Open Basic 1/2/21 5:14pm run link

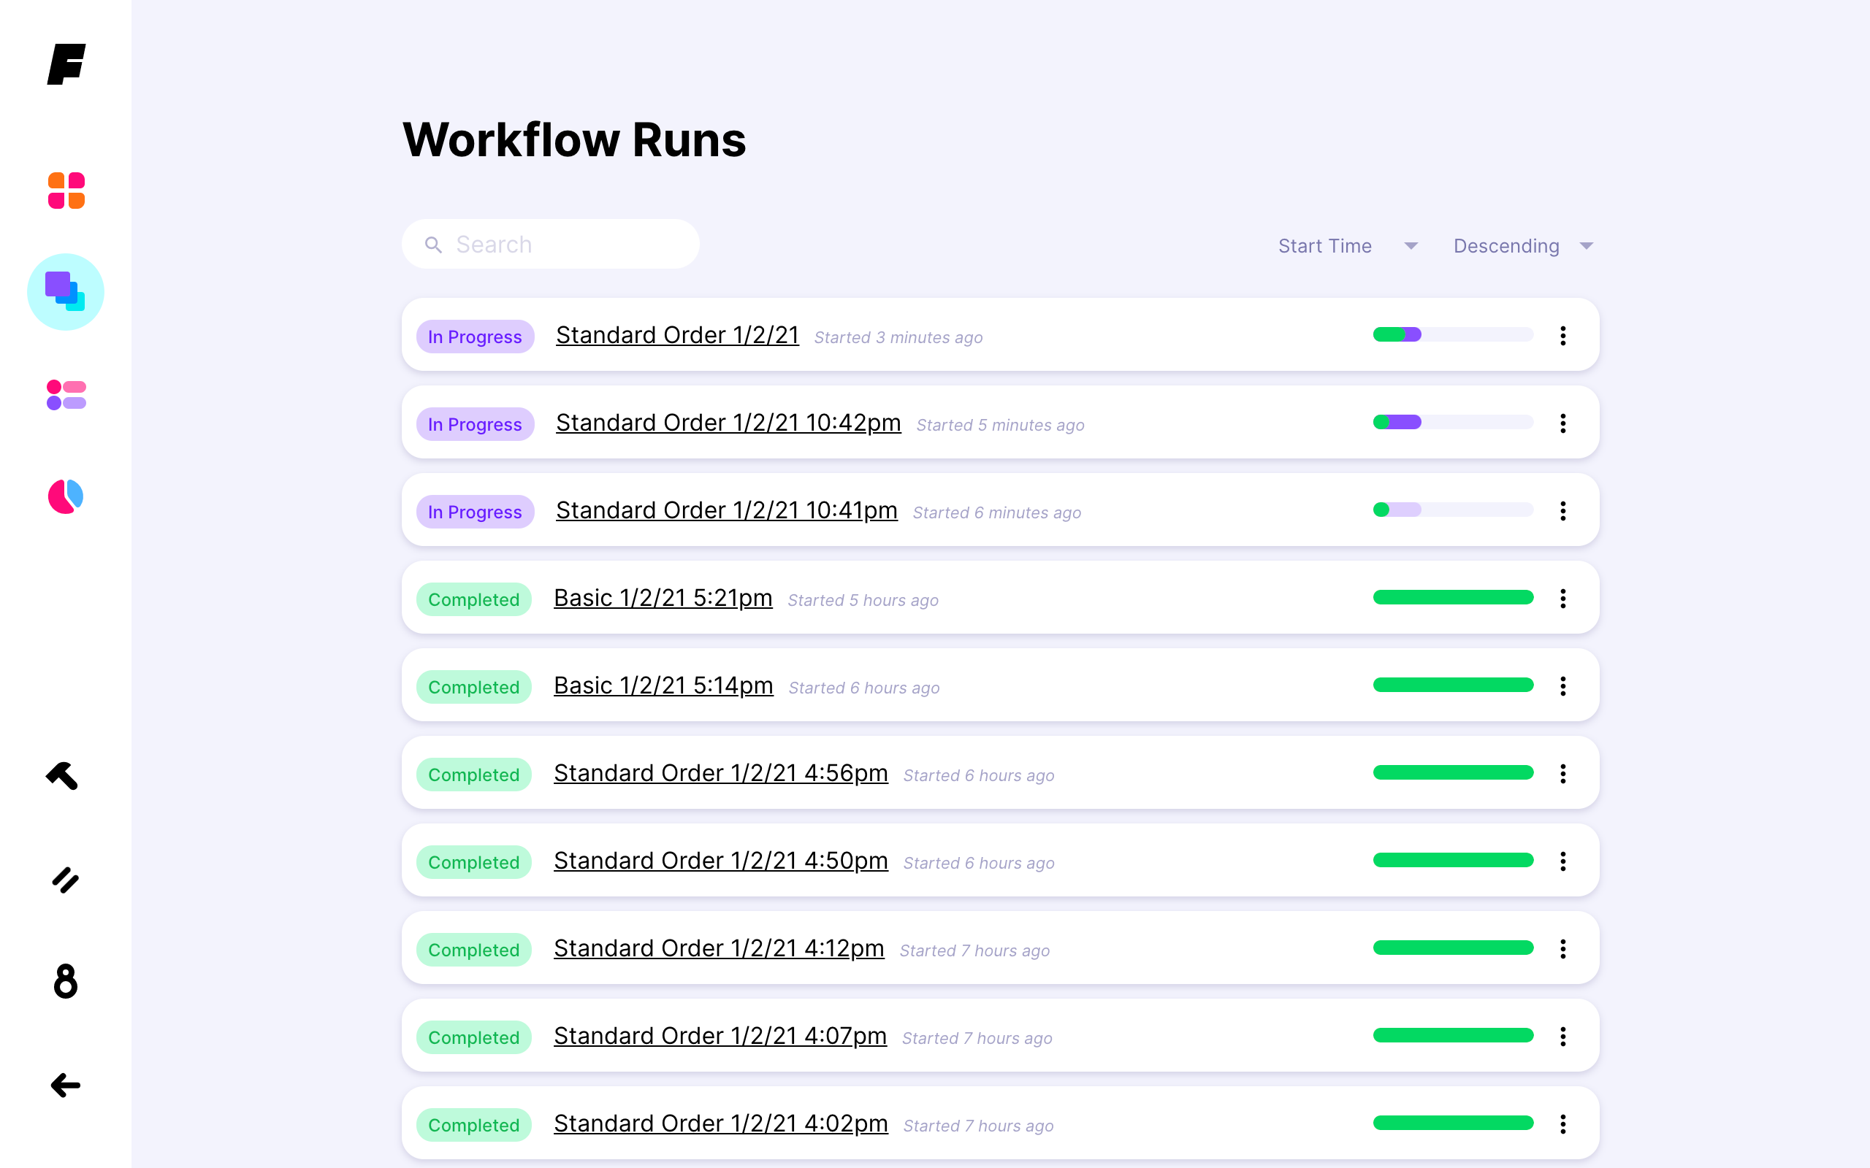(x=663, y=685)
